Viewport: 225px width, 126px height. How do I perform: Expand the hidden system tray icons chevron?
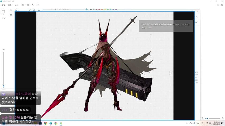[x=187, y=123]
